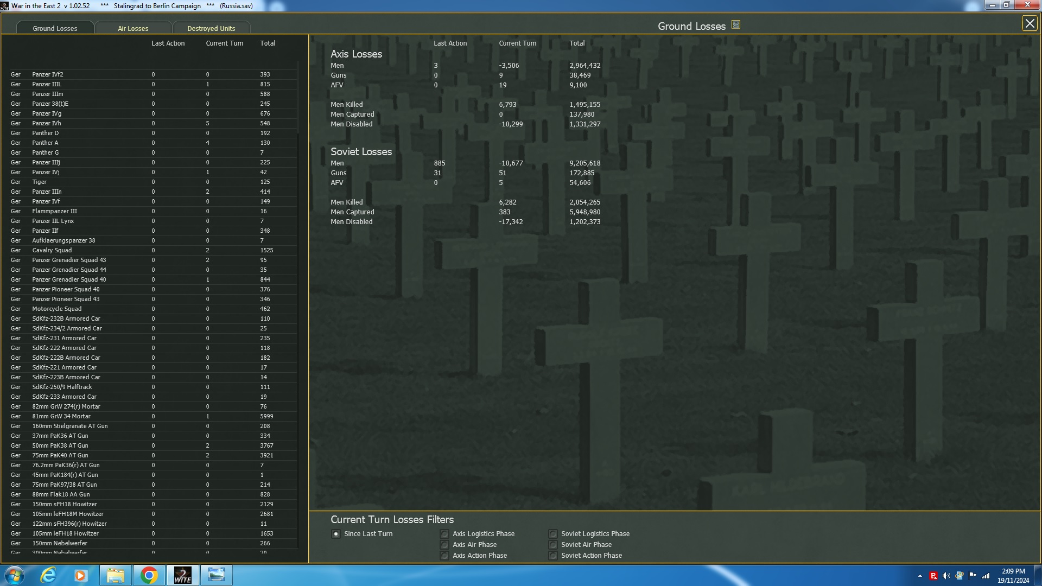Select the 150mm sFH18 Howitzer row
The width and height of the screenshot is (1042, 586).
(x=153, y=504)
